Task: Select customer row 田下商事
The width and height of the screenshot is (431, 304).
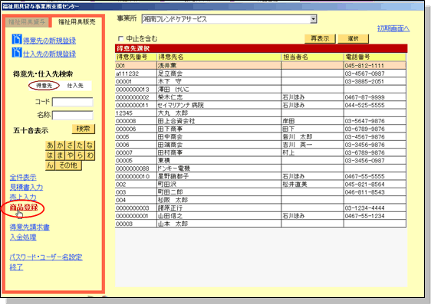Action: coord(260,129)
